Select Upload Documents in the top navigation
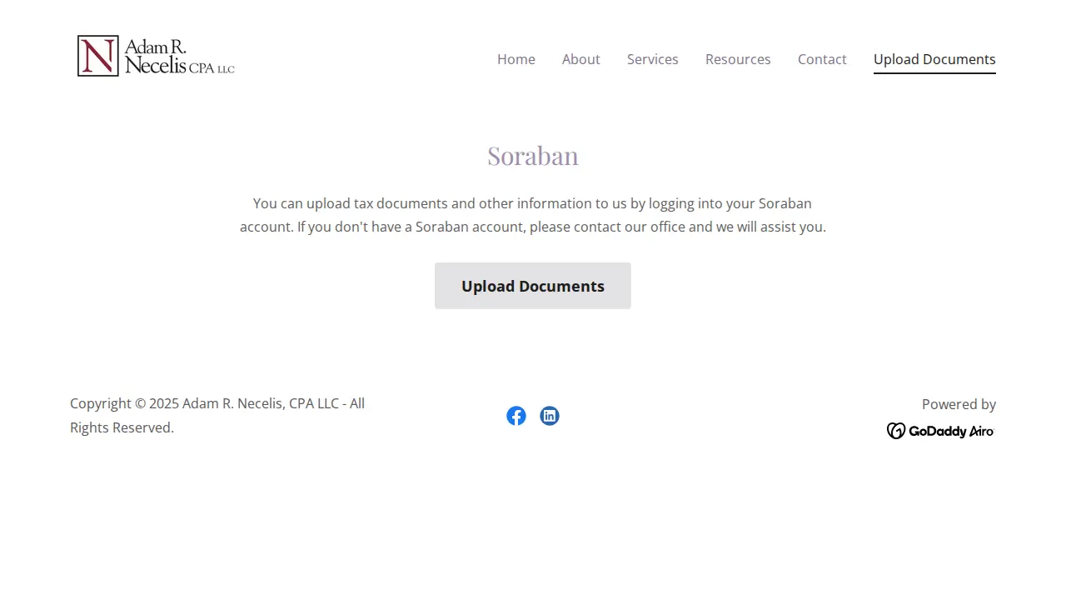 click(934, 59)
